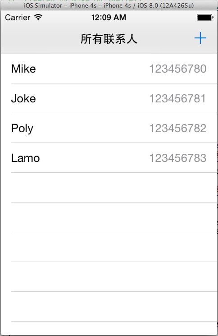Select phone number 123456782

tap(178, 129)
